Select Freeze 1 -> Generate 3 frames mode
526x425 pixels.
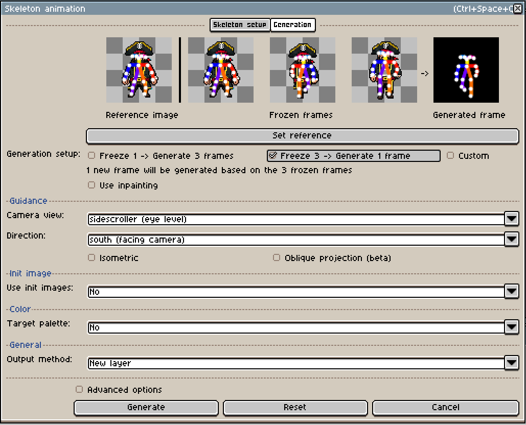tap(91, 155)
